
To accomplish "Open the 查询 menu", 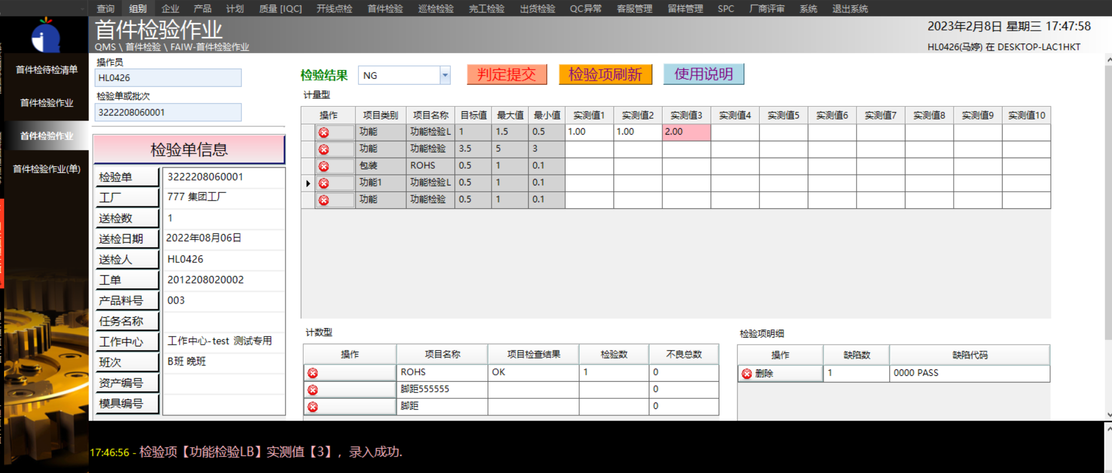I will point(105,8).
